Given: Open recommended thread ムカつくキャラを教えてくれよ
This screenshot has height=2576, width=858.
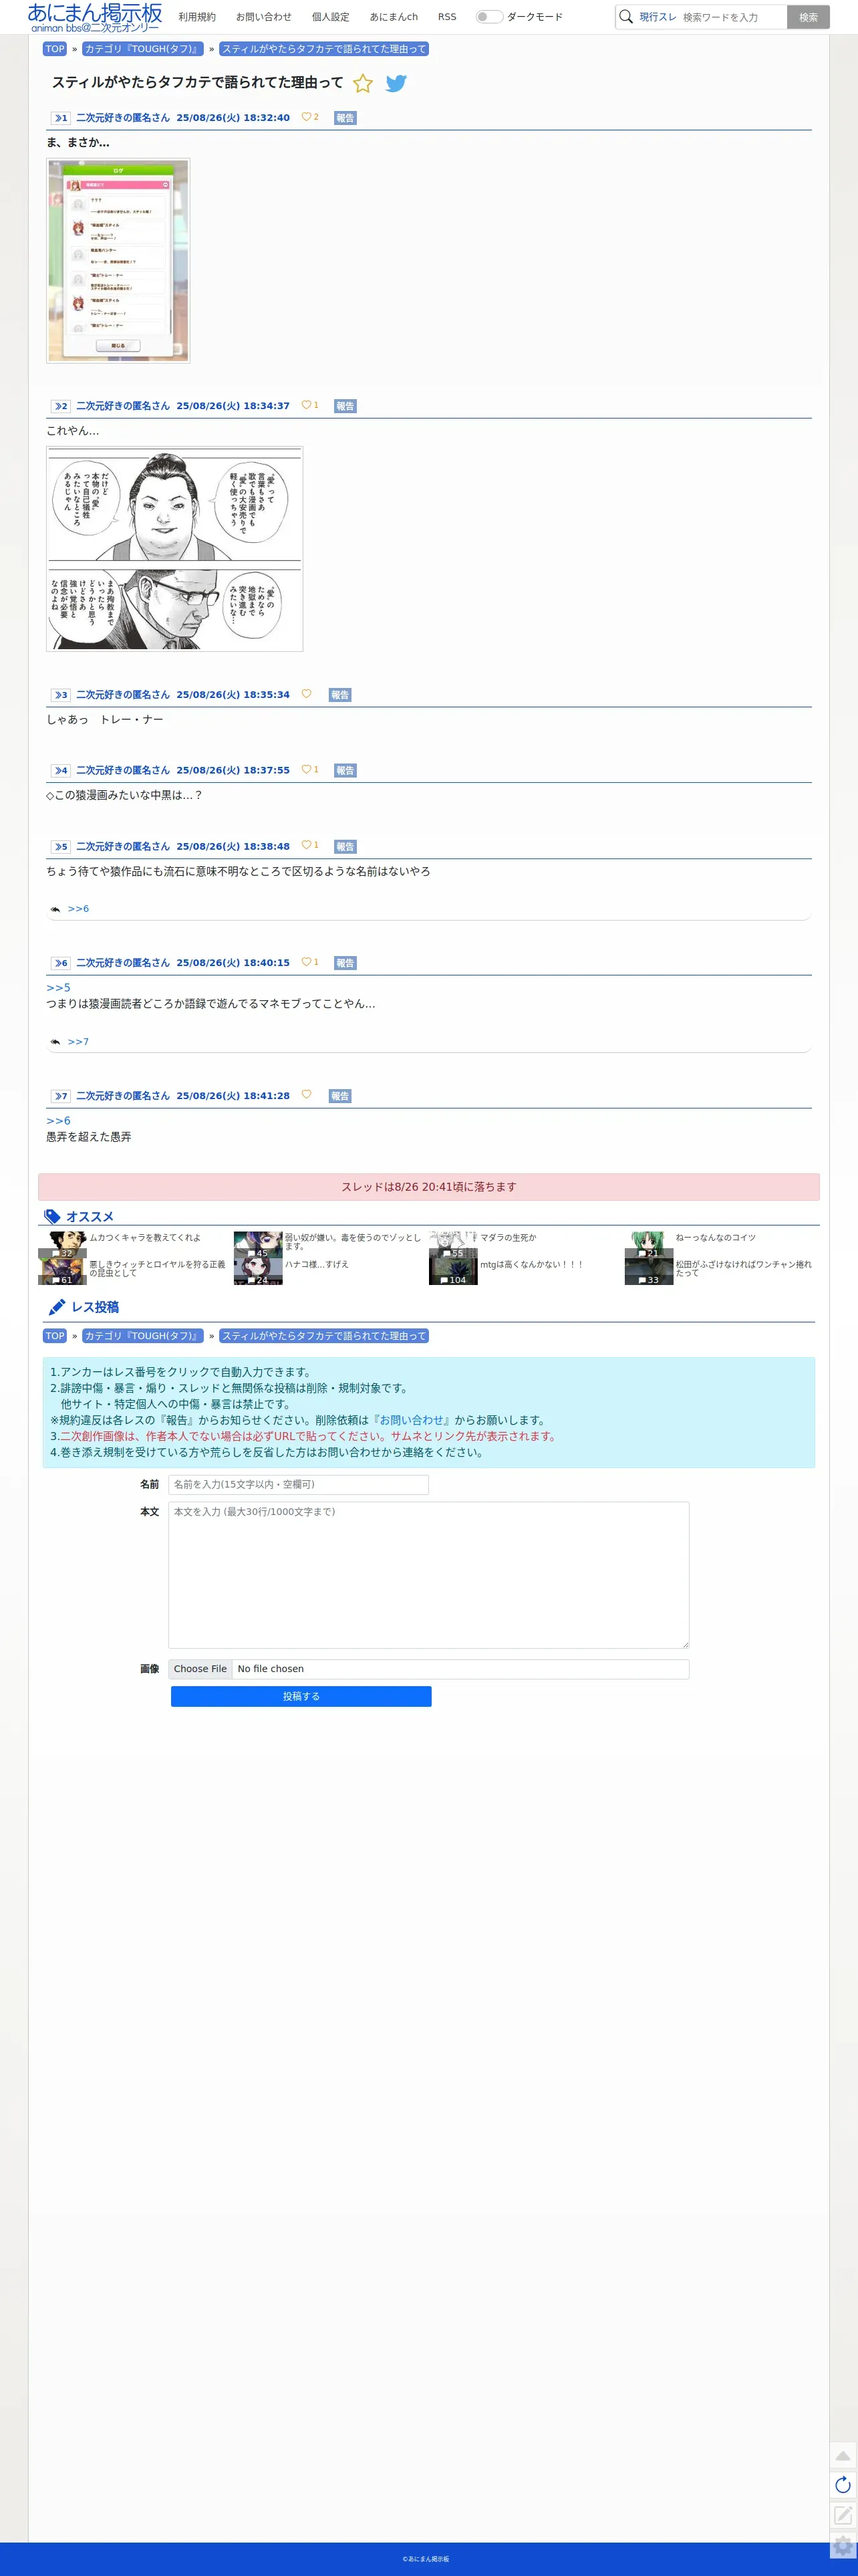Looking at the screenshot, I should [145, 1238].
